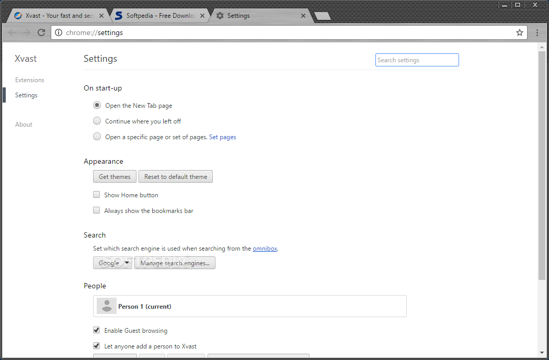The image size is (549, 360).
Task: Click the Xvast sidebar title
Action: tap(26, 59)
